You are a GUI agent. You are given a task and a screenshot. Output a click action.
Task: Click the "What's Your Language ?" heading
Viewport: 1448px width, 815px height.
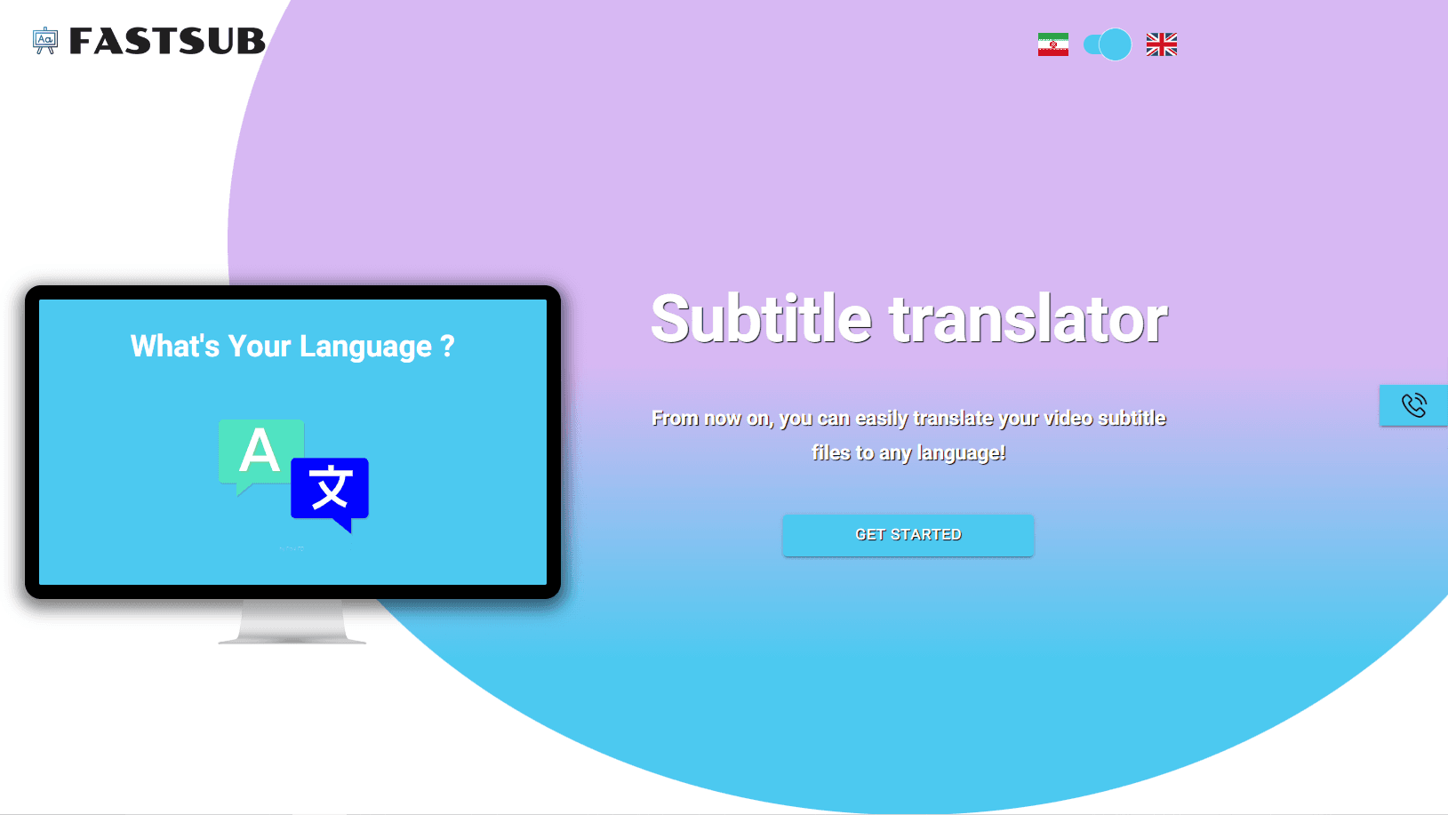click(x=292, y=347)
